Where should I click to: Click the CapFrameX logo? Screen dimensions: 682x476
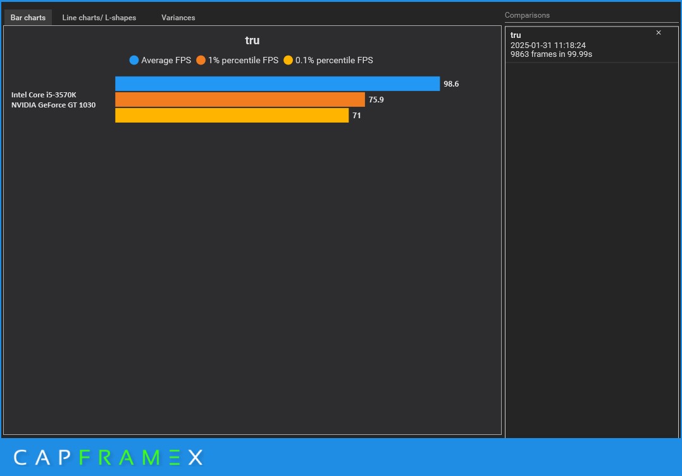tap(108, 457)
